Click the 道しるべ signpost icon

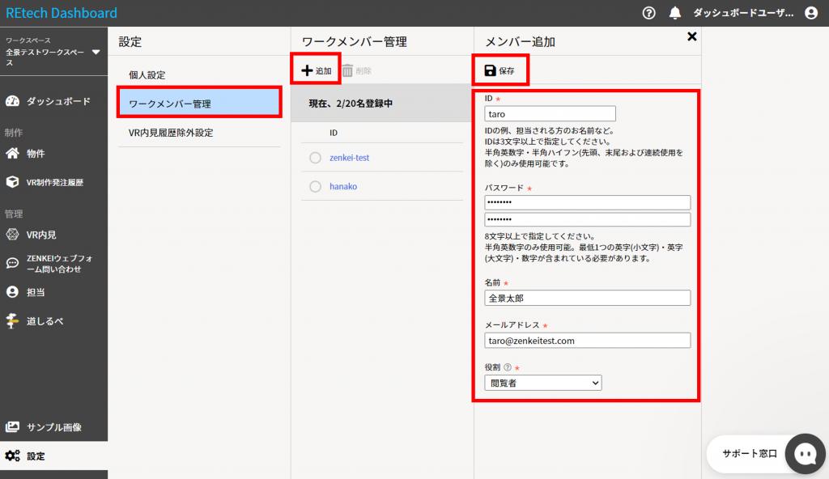[12, 321]
